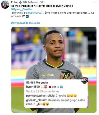Open the #Ecuador hashtag
Image resolution: width=99 pixels, height=115 pixels.
pos(35,23)
